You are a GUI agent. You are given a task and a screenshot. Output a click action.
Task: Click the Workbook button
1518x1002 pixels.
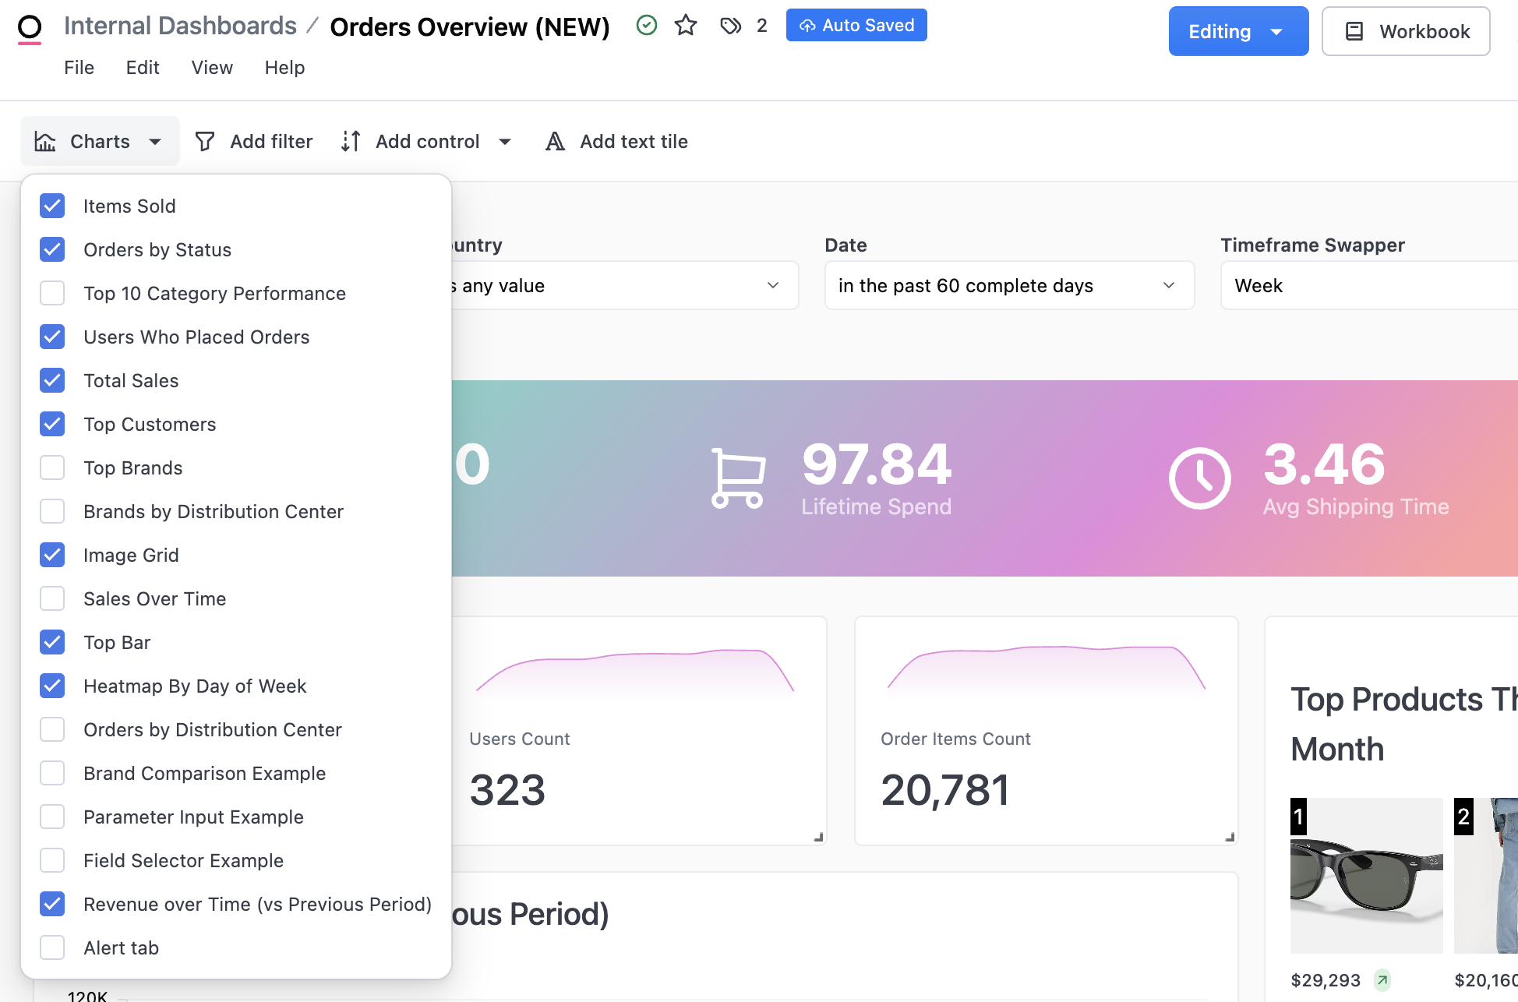coord(1406,32)
